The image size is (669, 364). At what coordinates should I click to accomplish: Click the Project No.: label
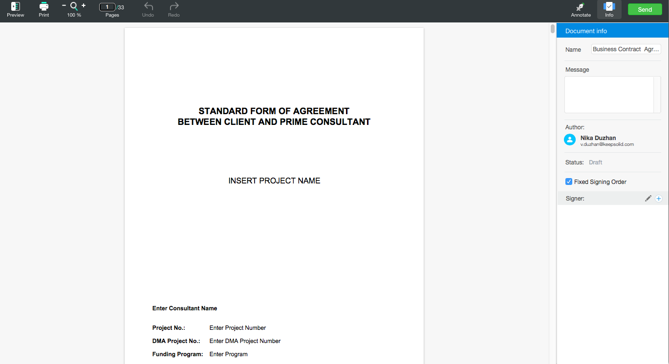click(x=169, y=328)
